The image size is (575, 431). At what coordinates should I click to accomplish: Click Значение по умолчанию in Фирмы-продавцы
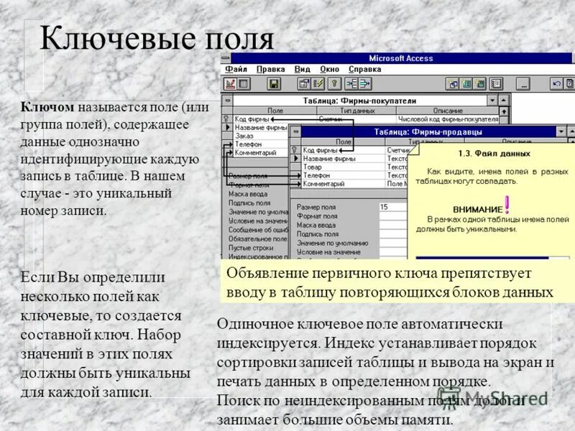[x=332, y=243]
